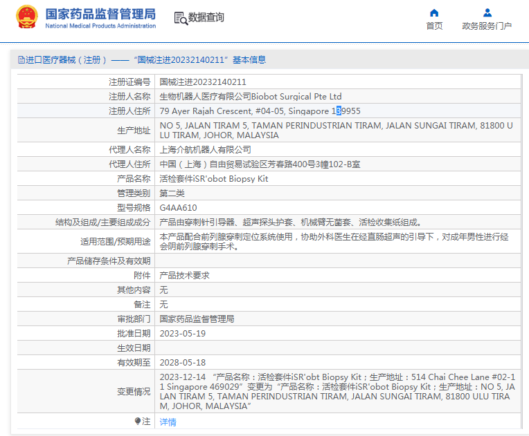Viewport: 529px width, 436px height.
Task: Click the 生效日期 row label
Action: point(134,348)
